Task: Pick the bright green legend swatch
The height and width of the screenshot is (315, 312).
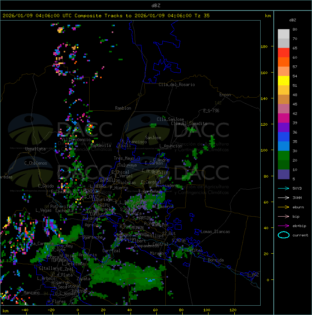Action: coord(283,156)
